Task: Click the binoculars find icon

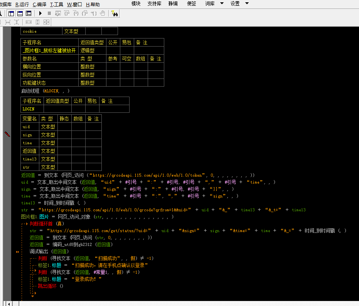Action: pyautogui.click(x=115, y=13)
